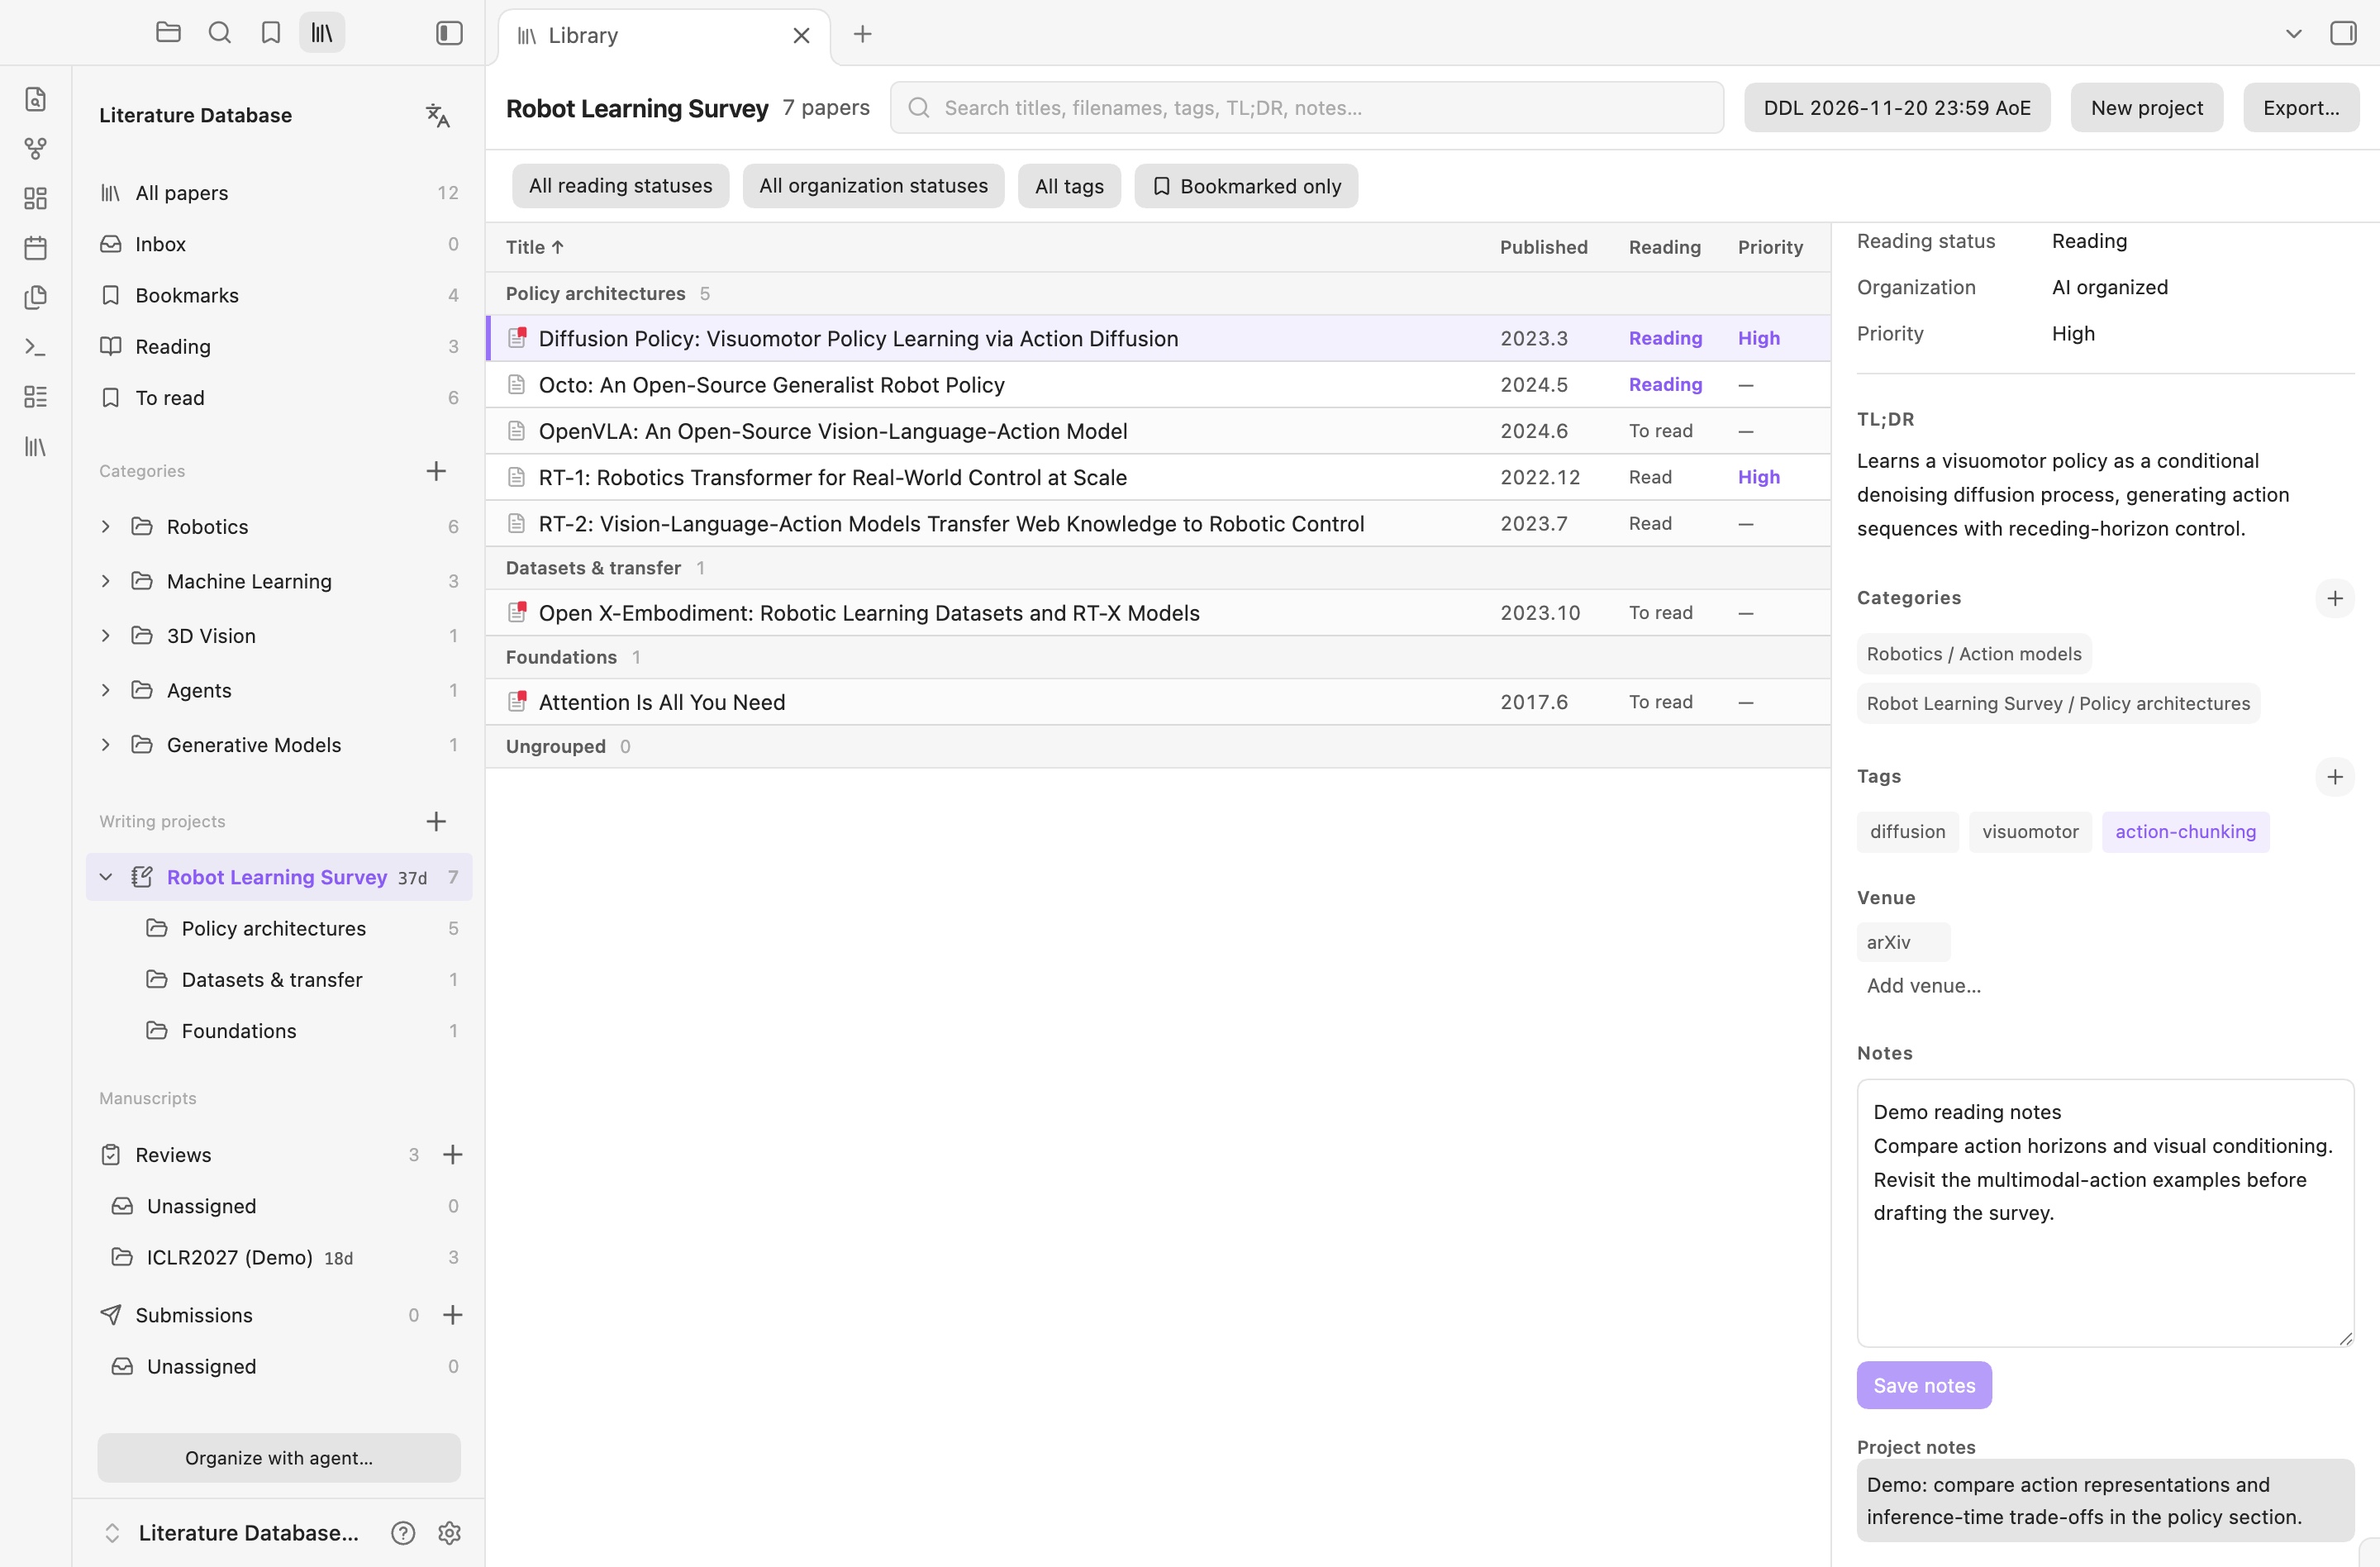Select the action-chunking tag
This screenshot has height=1567, width=2380.
pyautogui.click(x=2185, y=832)
